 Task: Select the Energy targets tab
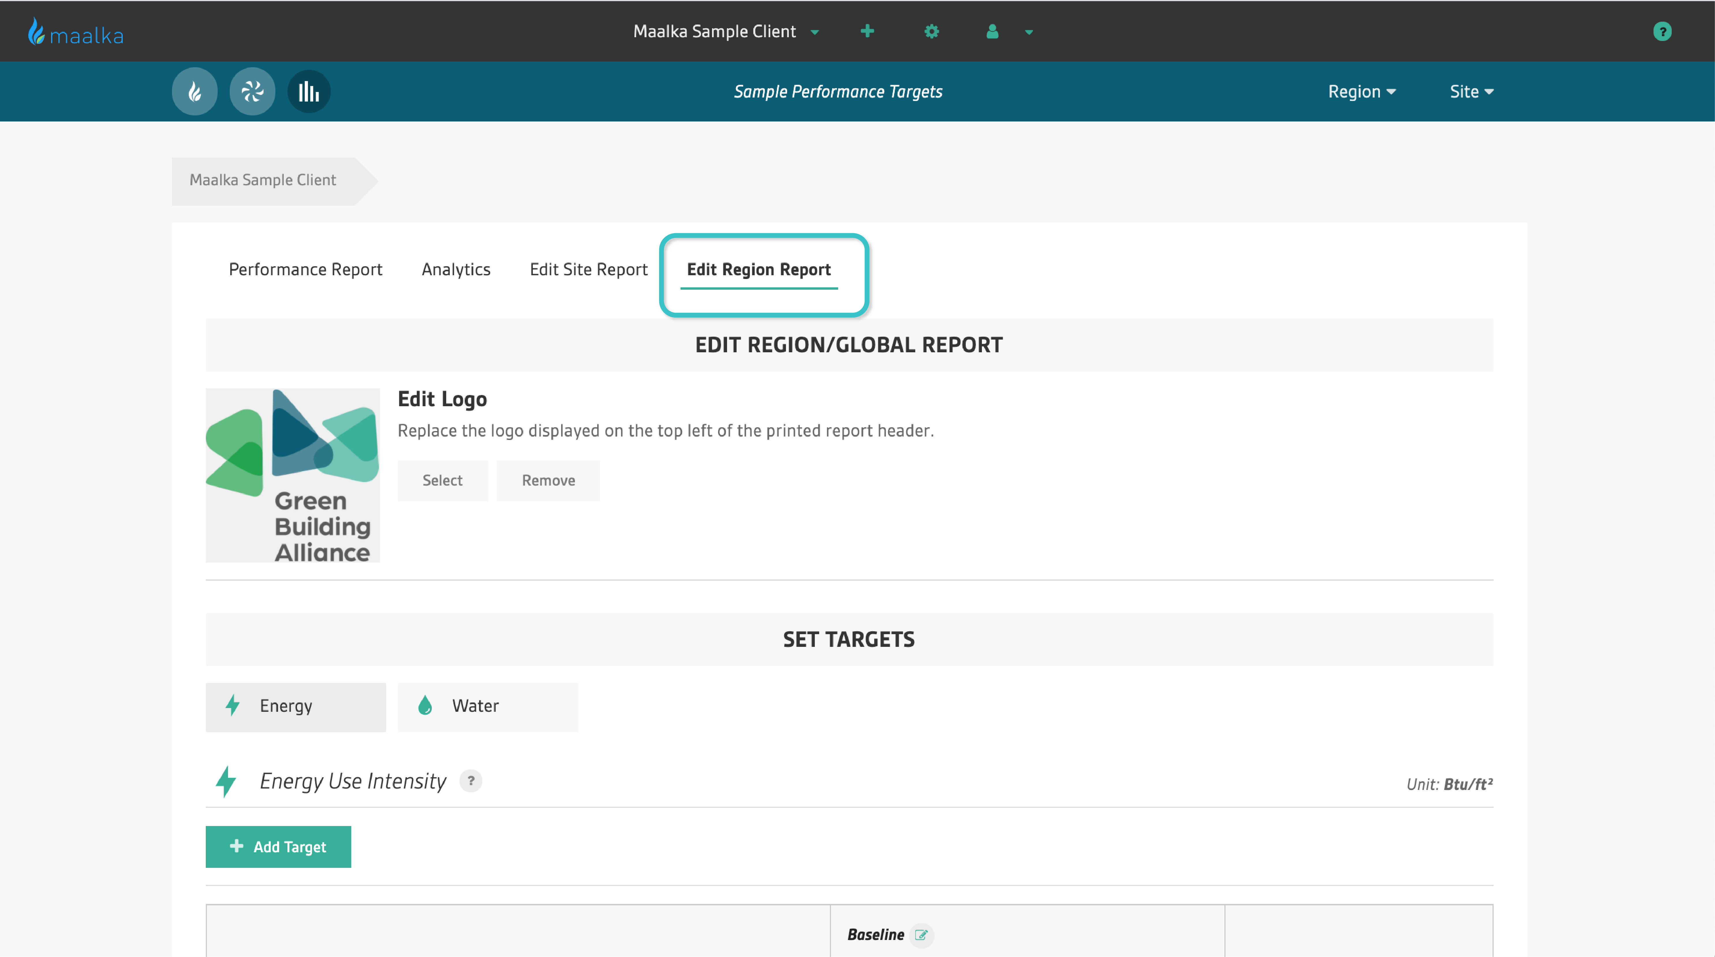[x=296, y=707]
